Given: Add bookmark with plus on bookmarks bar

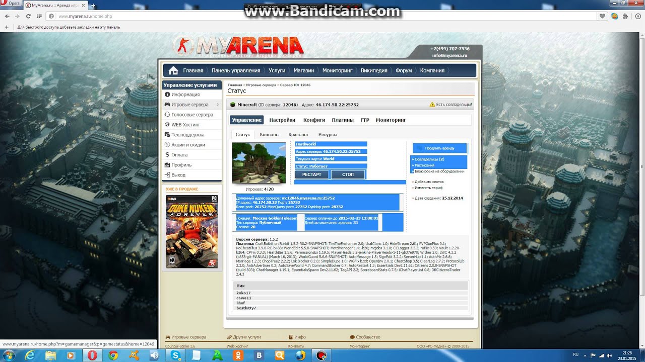Looking at the screenshot, I should click(7, 27).
